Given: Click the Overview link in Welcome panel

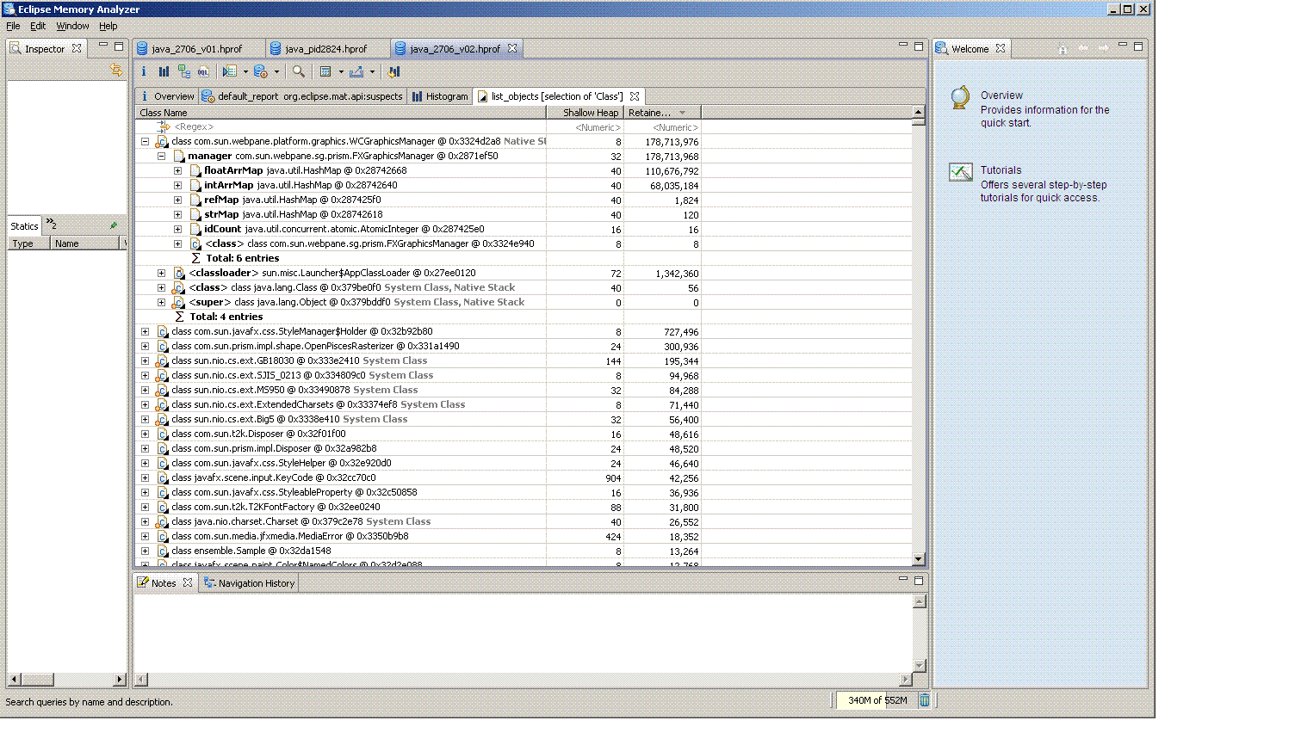Looking at the screenshot, I should point(1001,95).
